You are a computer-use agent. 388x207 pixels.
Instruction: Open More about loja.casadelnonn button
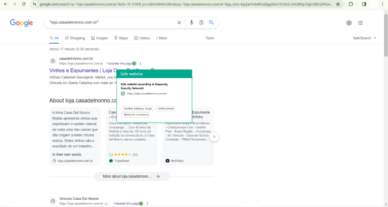(131, 176)
